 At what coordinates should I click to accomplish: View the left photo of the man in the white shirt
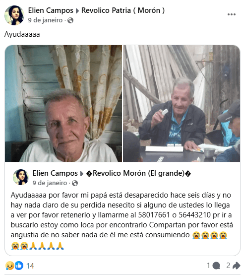63,103
